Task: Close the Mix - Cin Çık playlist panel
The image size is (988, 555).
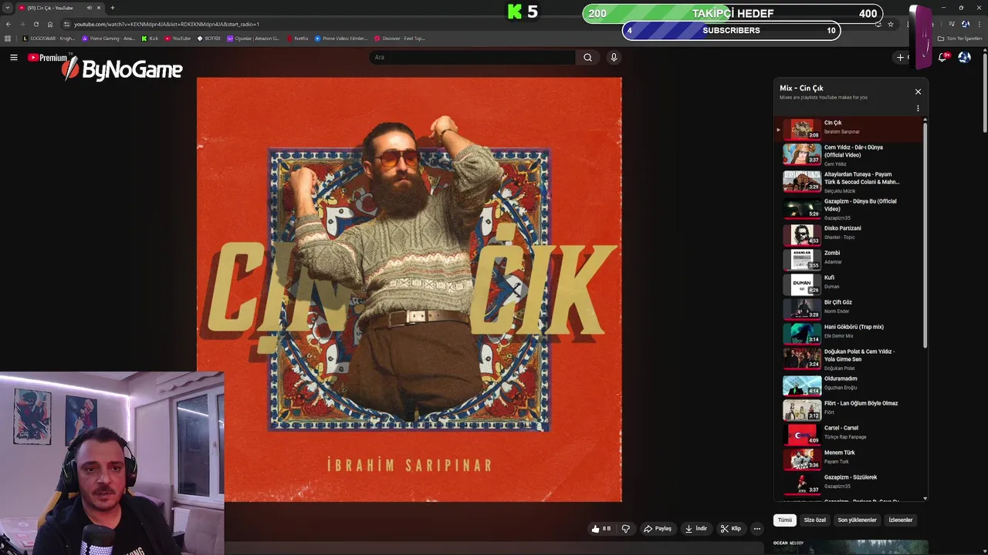Action: click(918, 92)
